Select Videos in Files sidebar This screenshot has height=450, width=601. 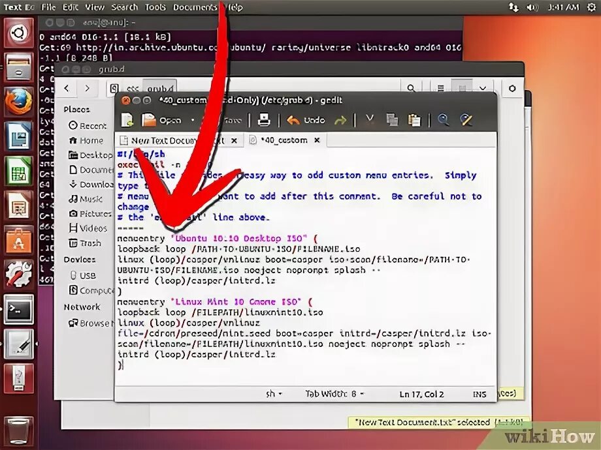click(x=88, y=228)
